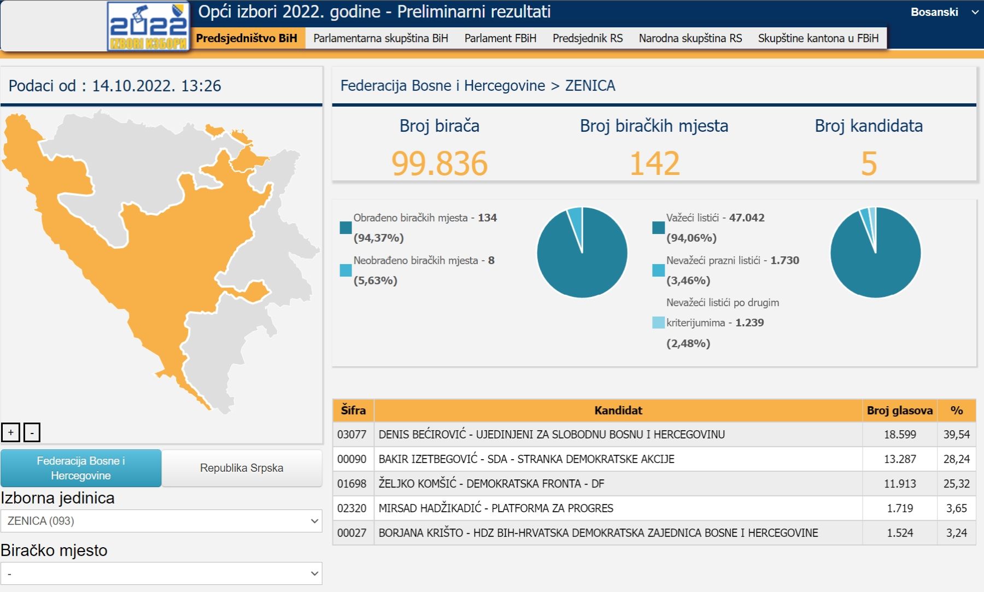Click the dark teal Važeći listići legend square

[x=658, y=227]
